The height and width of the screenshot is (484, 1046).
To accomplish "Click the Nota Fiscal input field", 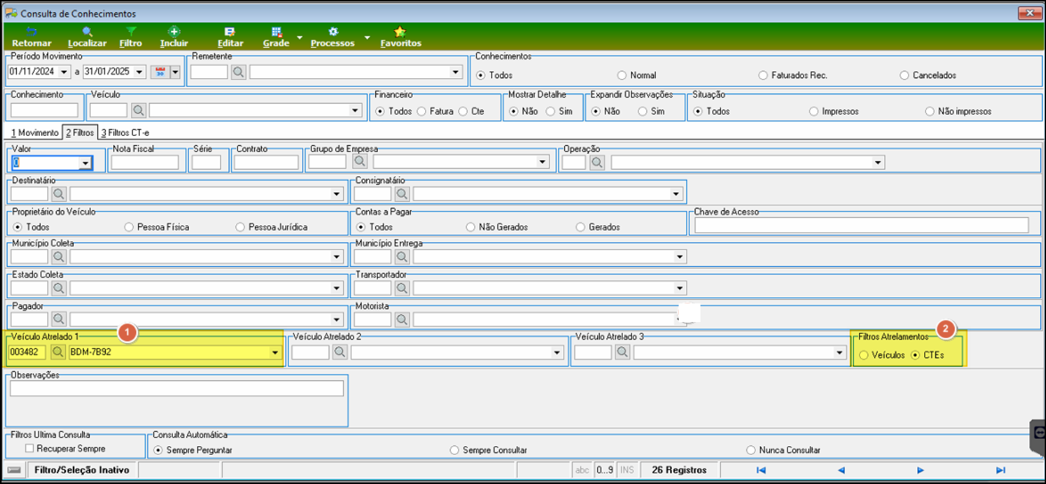I will pyautogui.click(x=145, y=163).
